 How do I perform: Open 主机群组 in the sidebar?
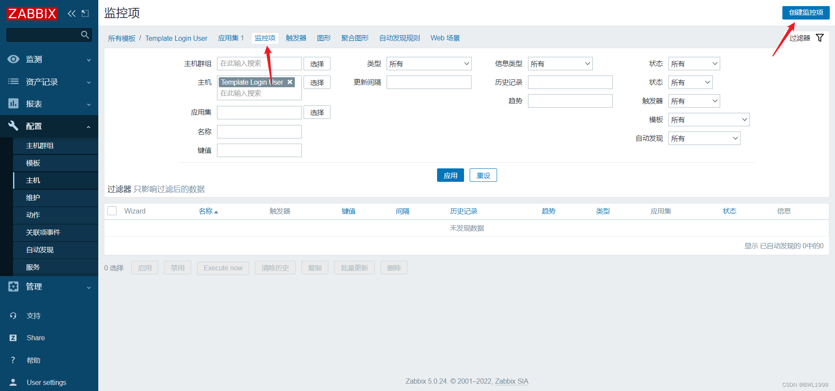56,146
